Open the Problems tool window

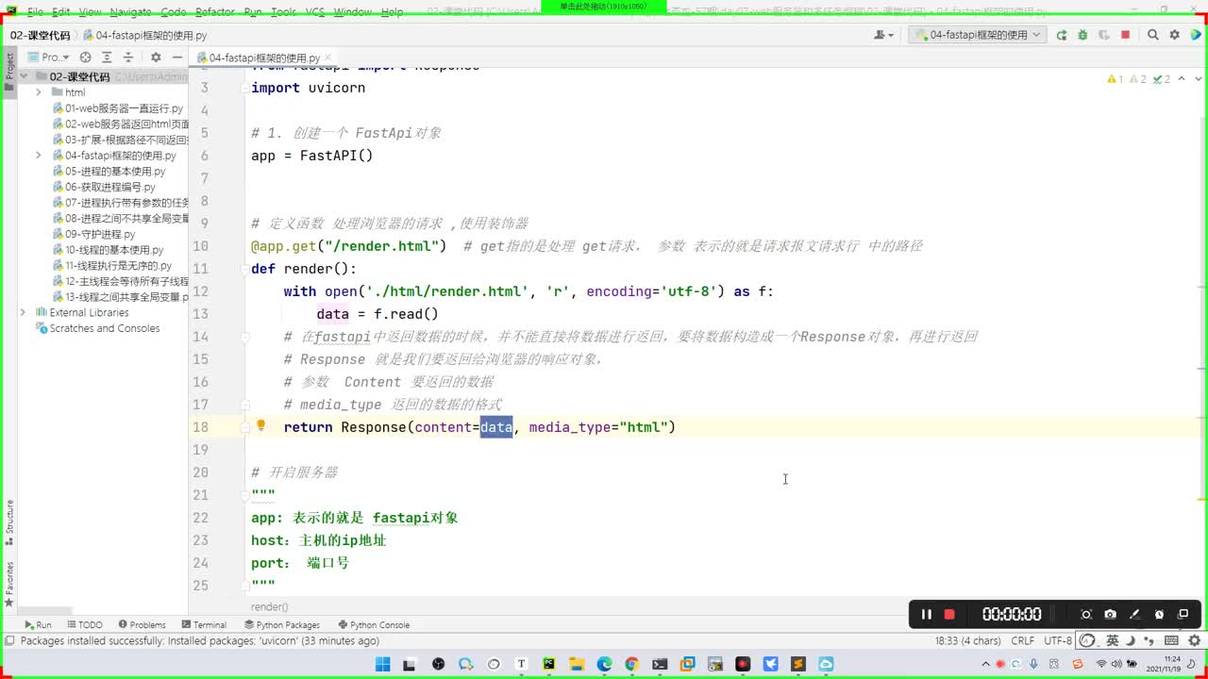(142, 624)
